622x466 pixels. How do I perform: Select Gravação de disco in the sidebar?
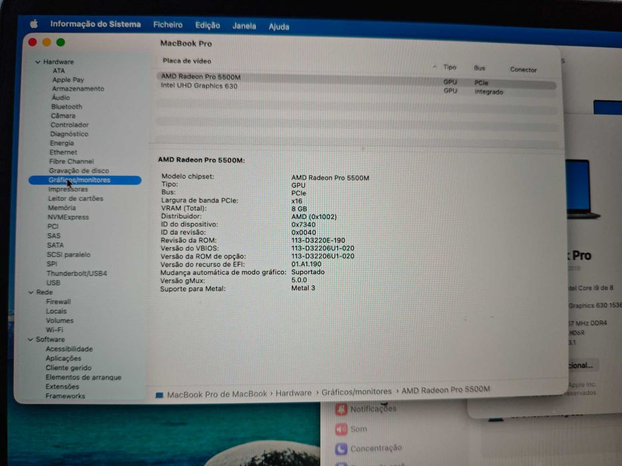tap(79, 171)
